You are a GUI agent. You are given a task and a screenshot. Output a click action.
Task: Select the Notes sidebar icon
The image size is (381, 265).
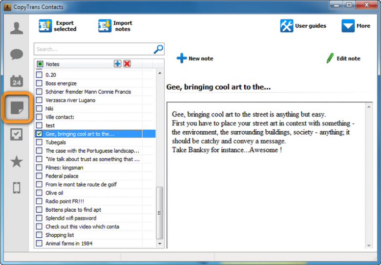17,107
